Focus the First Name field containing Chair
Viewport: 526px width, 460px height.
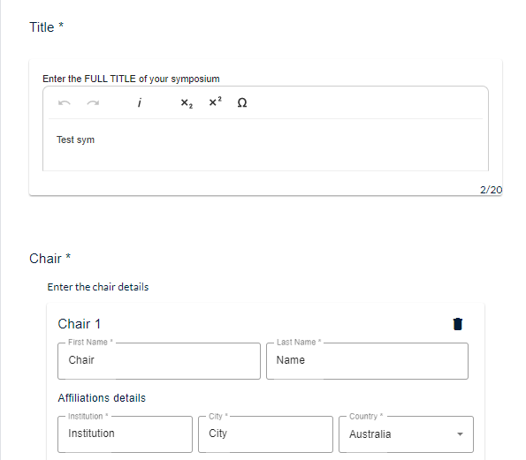(x=159, y=361)
